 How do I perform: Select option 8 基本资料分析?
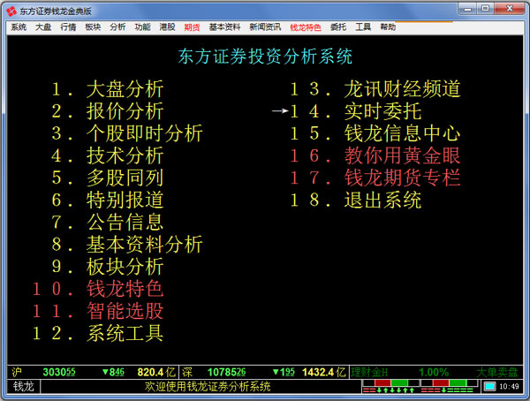pyautogui.click(x=127, y=244)
